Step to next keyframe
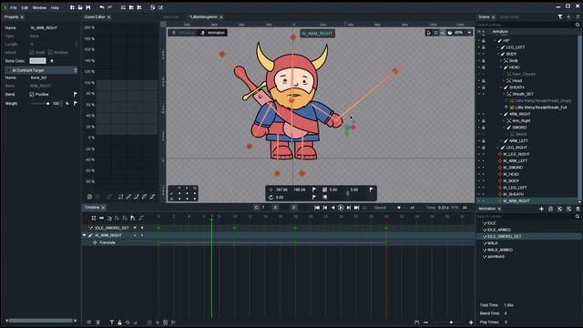Image resolution: width=583 pixels, height=328 pixels. point(348,208)
